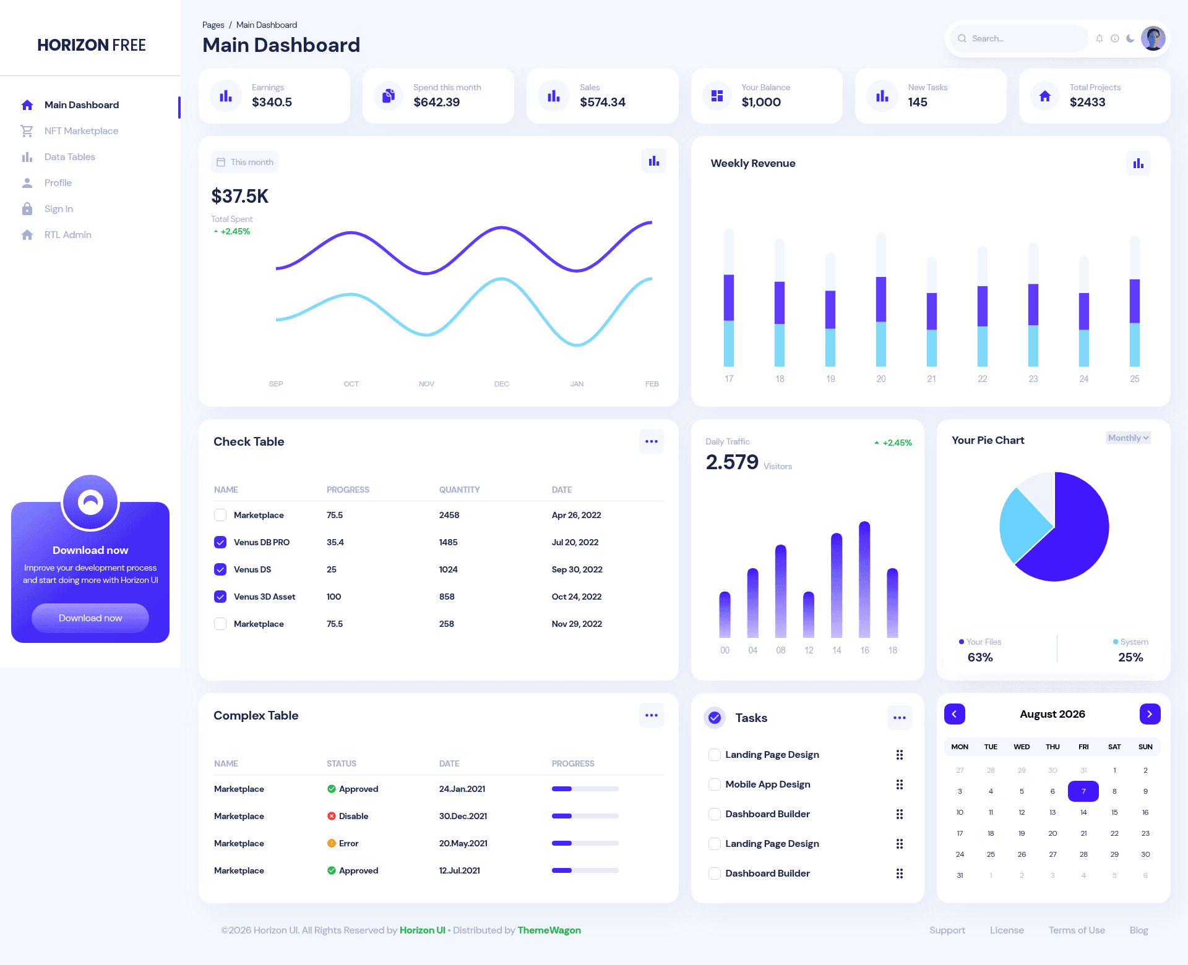Click the Total Projects home icon
Viewport: 1188px width, 965px height.
click(1045, 96)
